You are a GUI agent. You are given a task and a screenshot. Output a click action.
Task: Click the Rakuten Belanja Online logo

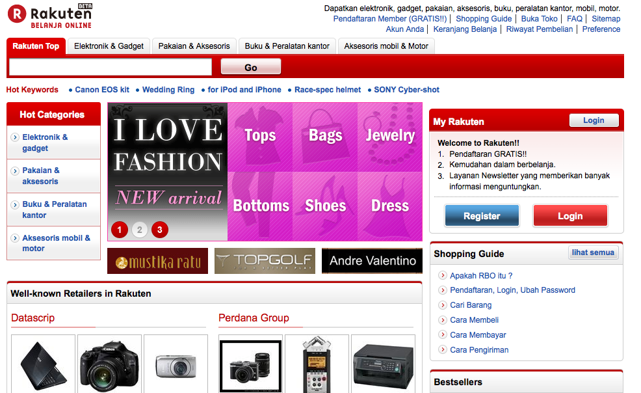point(50,16)
